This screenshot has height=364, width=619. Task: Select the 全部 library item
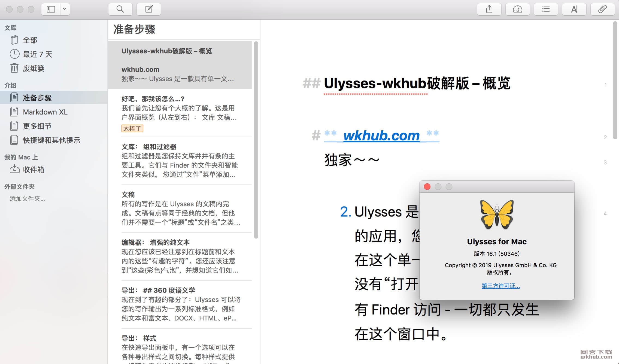coord(54,40)
